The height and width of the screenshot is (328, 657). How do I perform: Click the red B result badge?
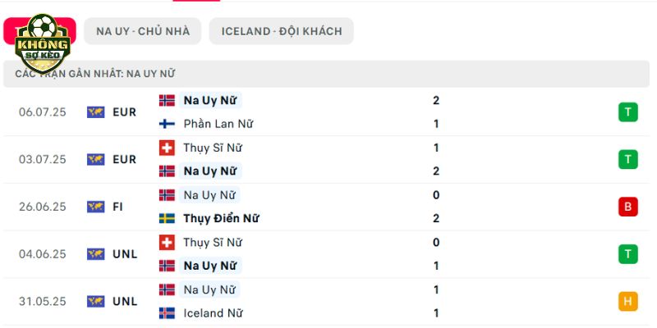point(627,207)
